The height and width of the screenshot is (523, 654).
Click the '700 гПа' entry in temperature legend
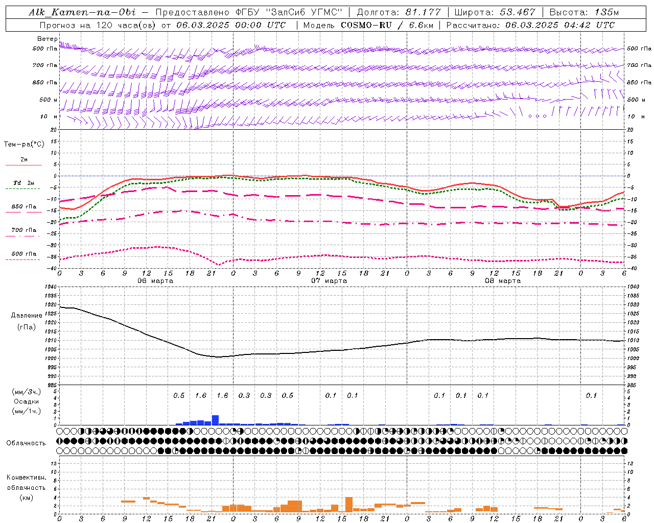(24, 230)
